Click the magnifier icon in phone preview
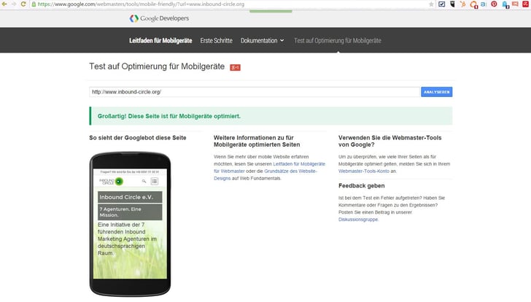Screen dimensions: 531x302 144,181
